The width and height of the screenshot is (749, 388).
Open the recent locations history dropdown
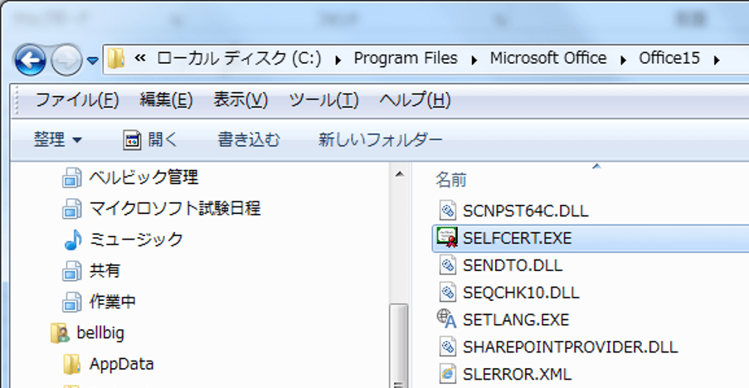tap(92, 60)
